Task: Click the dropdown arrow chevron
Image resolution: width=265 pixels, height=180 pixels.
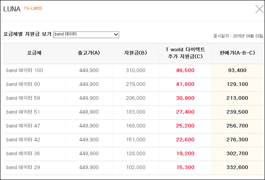Action: (x=116, y=34)
